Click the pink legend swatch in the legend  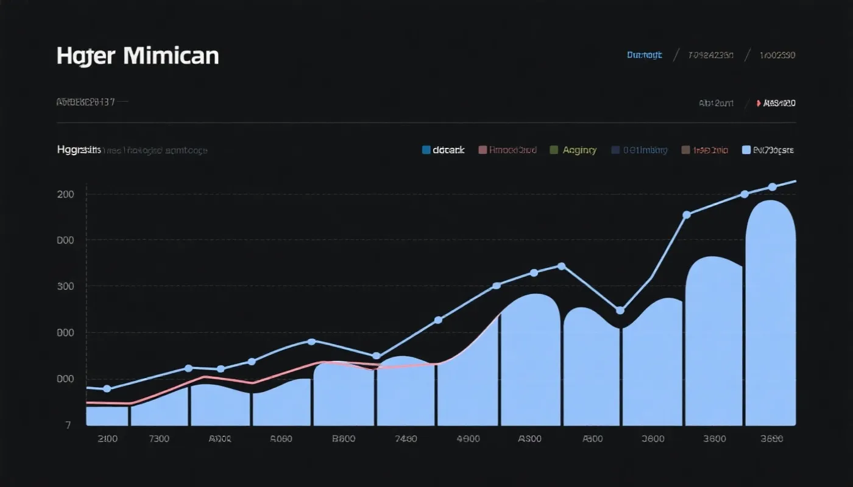point(483,150)
